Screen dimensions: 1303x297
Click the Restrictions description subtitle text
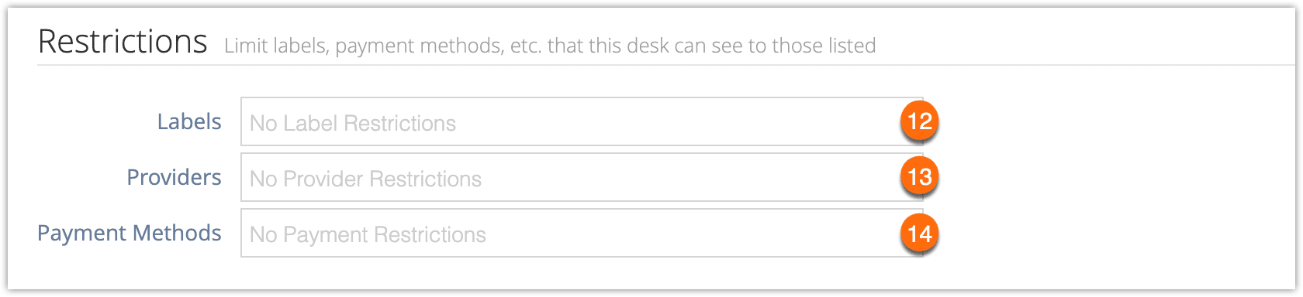(x=550, y=46)
